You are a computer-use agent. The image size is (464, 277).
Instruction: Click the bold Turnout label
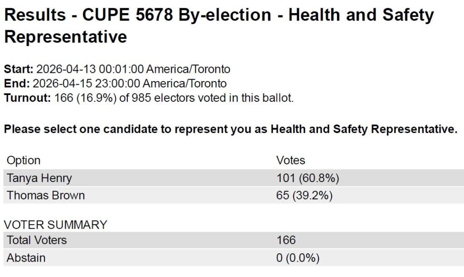coord(28,98)
